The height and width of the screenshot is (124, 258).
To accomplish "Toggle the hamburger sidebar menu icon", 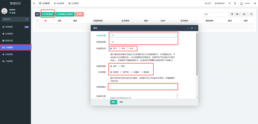I will point(34,3).
